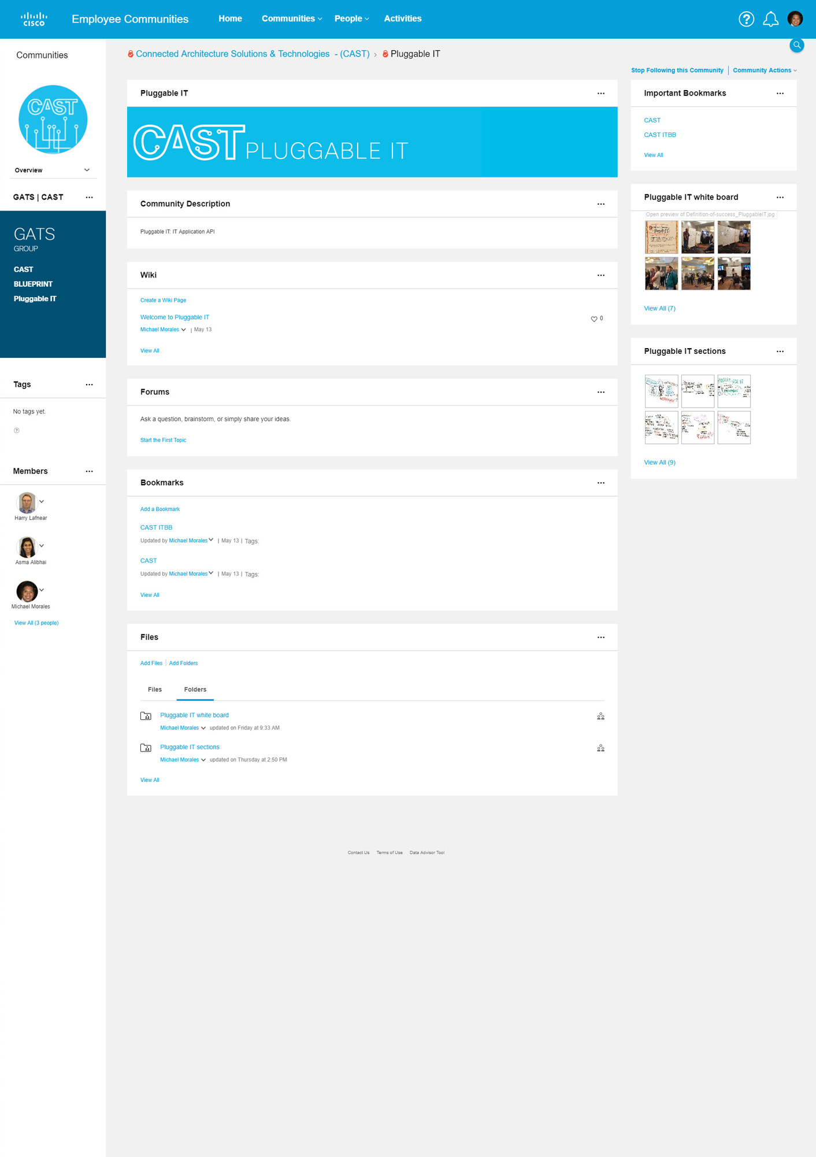Screen dimensions: 816x1157
Task: Open Community Actions dropdown
Action: pyautogui.click(x=764, y=71)
